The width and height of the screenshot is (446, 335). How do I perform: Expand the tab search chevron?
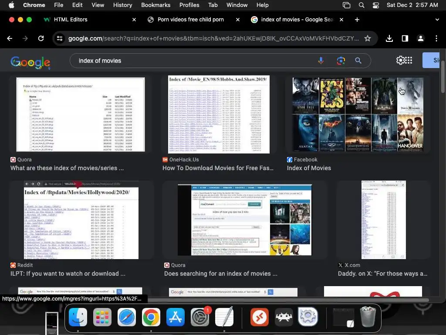point(437,20)
